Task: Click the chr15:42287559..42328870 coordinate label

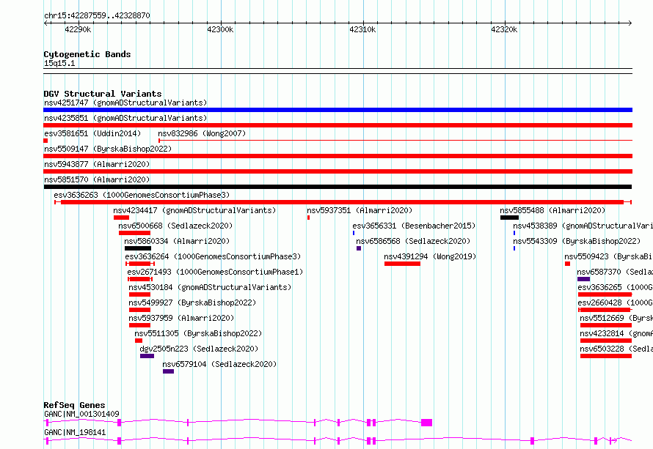Action: point(97,16)
